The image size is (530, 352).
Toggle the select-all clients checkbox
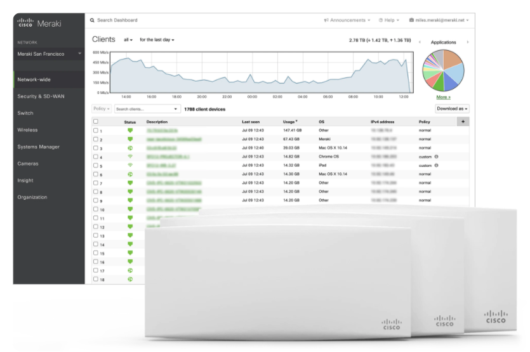(x=96, y=122)
